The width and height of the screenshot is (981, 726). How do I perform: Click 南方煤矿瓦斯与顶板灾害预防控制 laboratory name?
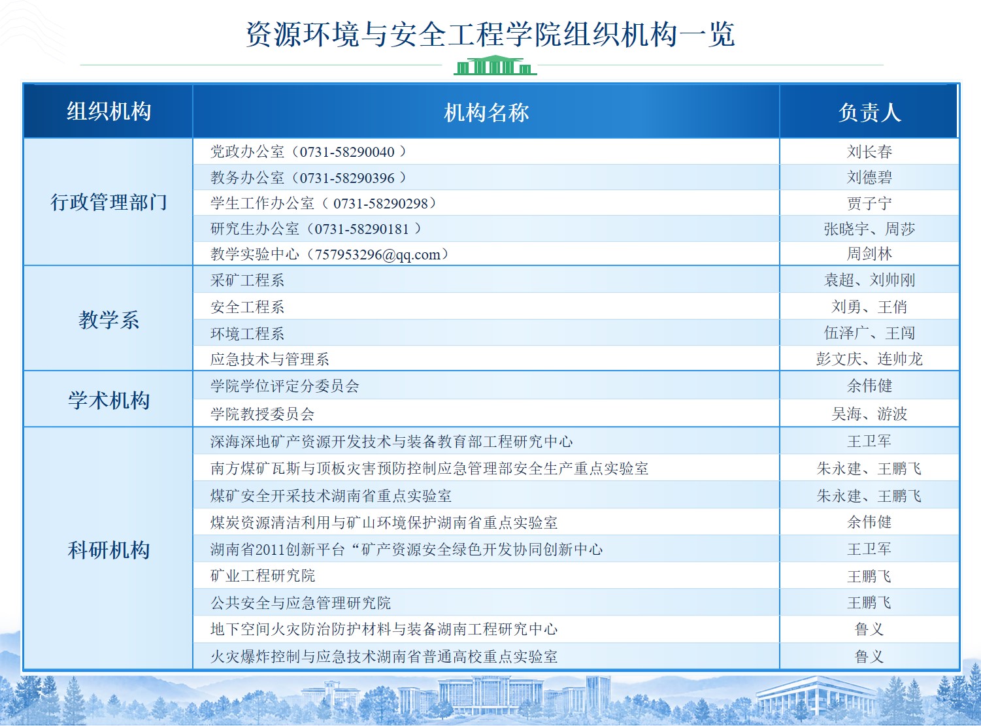tap(429, 469)
